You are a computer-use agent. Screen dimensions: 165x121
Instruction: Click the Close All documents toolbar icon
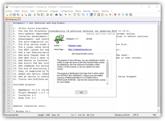click(26, 15)
